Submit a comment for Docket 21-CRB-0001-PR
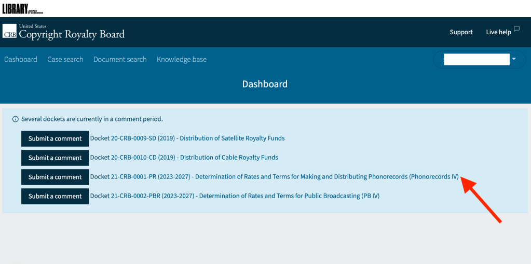 pos(55,177)
